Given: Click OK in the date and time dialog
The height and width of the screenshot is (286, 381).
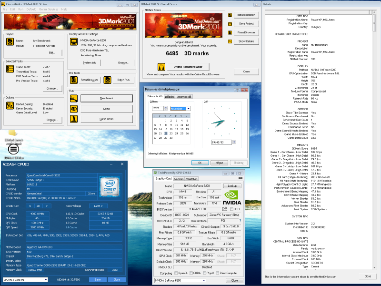Looking at the screenshot, I should coord(200,163).
